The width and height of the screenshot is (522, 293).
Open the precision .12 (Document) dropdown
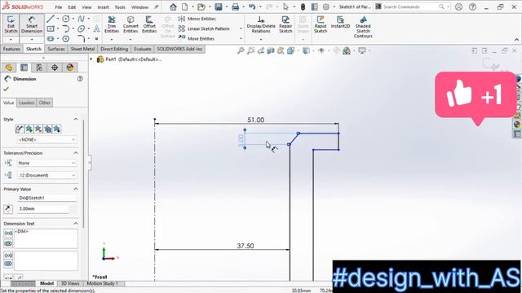(x=46, y=175)
